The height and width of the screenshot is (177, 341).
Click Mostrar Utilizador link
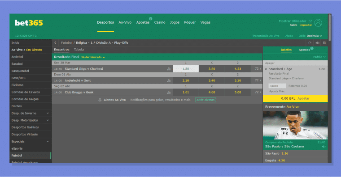click(x=293, y=21)
